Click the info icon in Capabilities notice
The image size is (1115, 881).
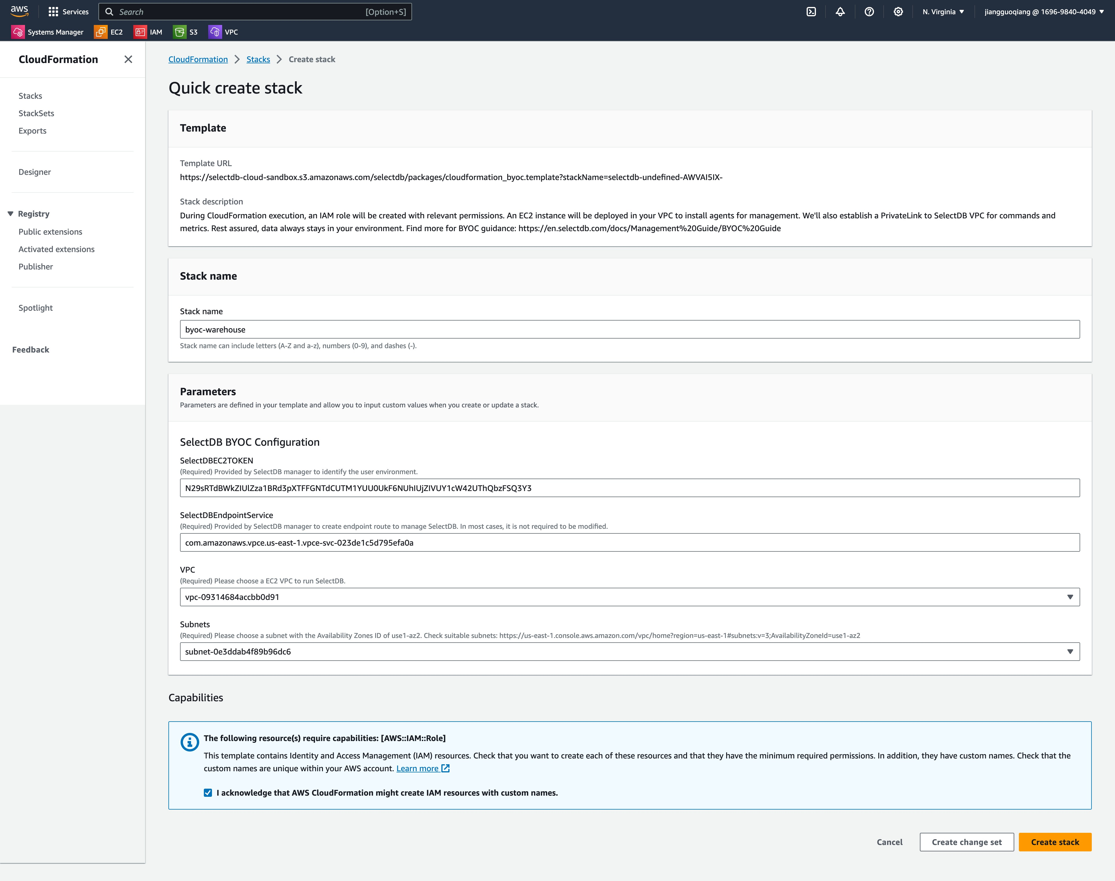coord(190,742)
